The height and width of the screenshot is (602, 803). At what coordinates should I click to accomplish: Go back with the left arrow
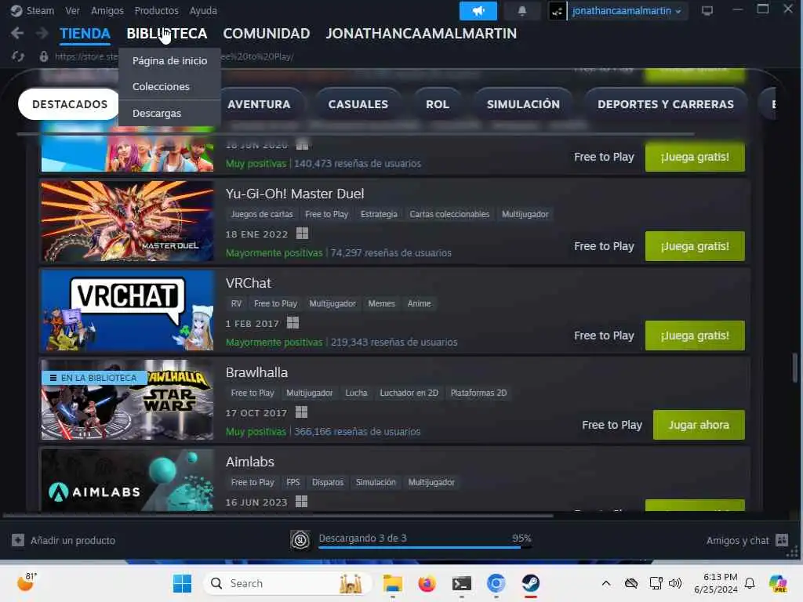(x=17, y=33)
